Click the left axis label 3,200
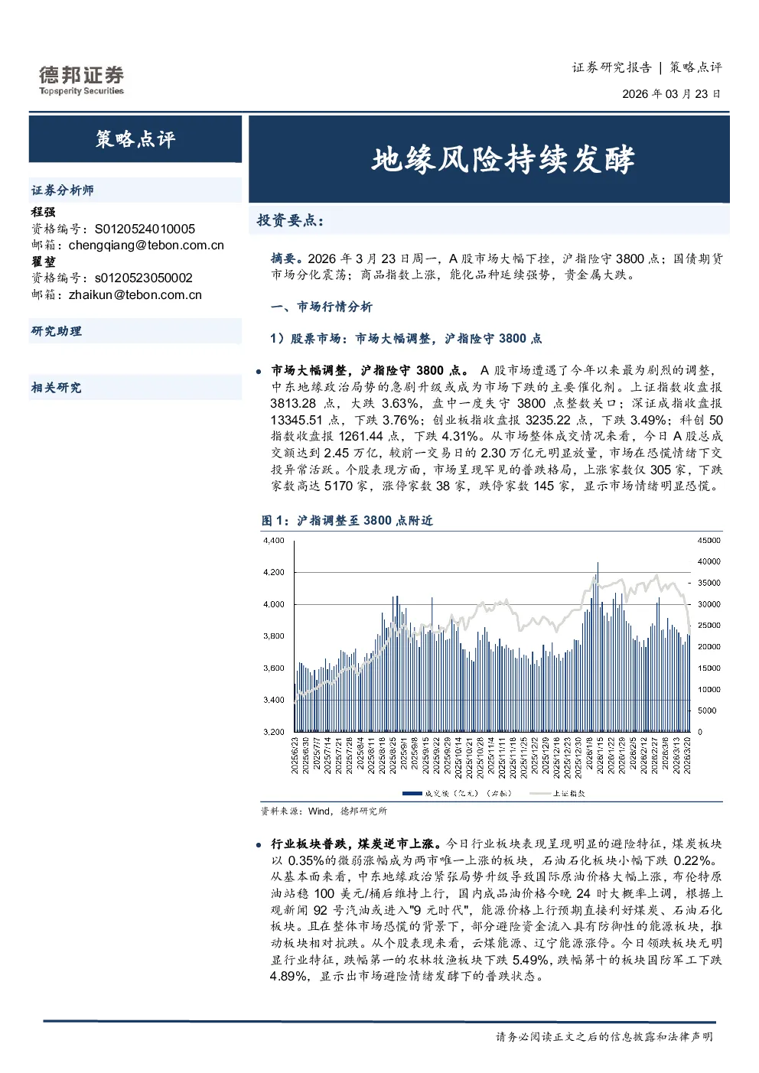759x1073 pixels. coord(274,732)
